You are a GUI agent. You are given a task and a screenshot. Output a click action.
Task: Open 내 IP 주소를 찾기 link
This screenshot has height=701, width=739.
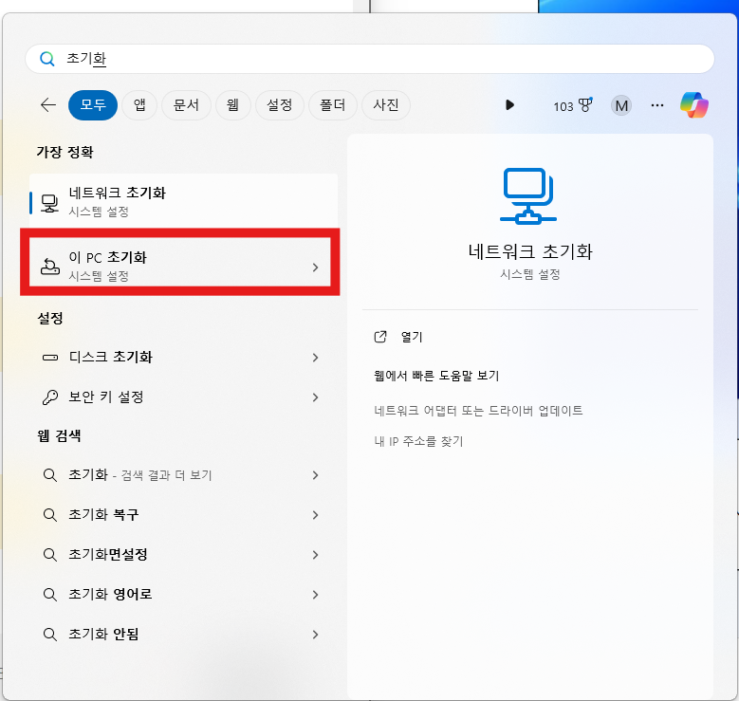coord(418,441)
